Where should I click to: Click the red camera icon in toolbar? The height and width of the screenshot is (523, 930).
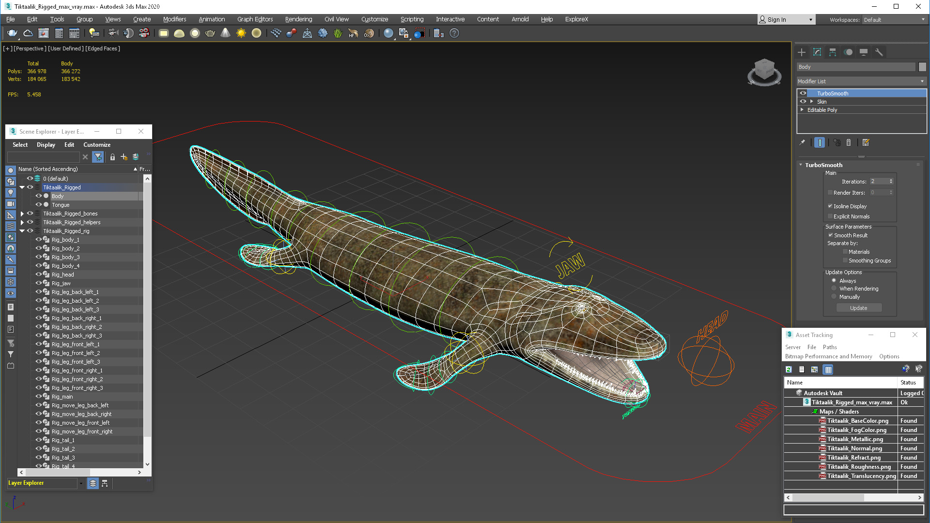click(x=144, y=33)
